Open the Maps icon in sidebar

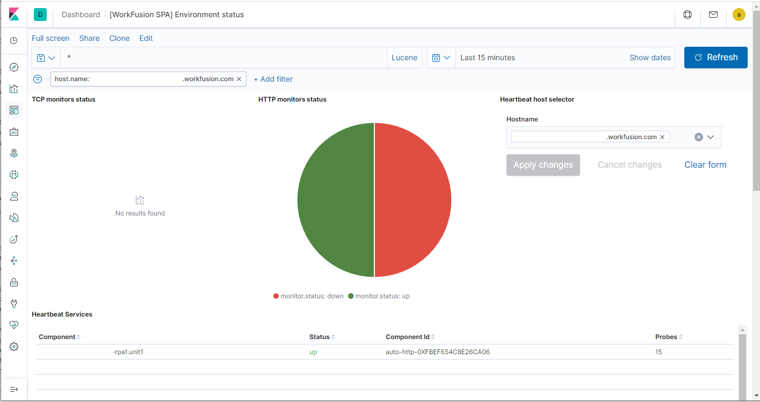14,153
